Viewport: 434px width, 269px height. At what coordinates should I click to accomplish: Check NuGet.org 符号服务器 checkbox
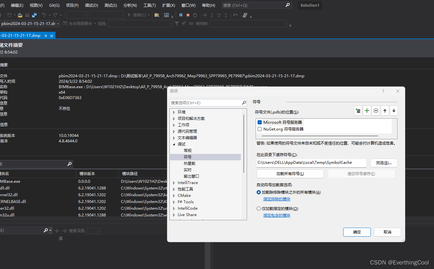[x=260, y=129]
